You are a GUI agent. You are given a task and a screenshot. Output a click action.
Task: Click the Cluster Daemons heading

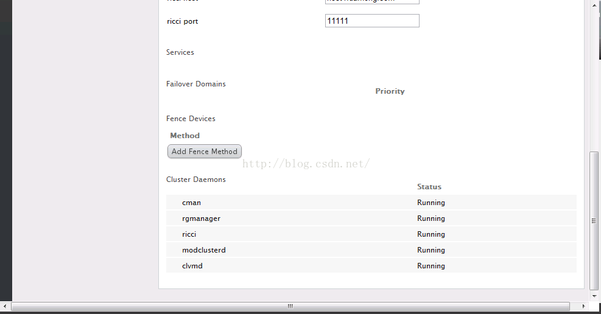click(x=196, y=179)
